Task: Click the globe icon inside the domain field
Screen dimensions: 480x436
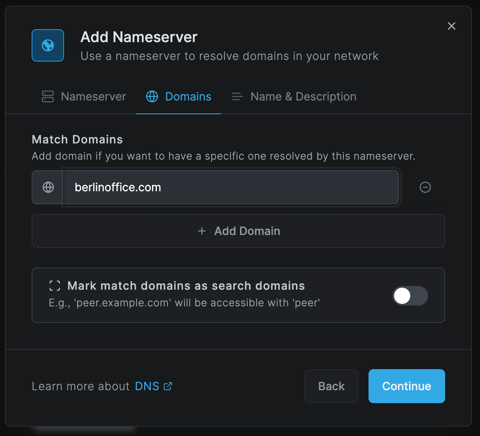Action: [48, 187]
